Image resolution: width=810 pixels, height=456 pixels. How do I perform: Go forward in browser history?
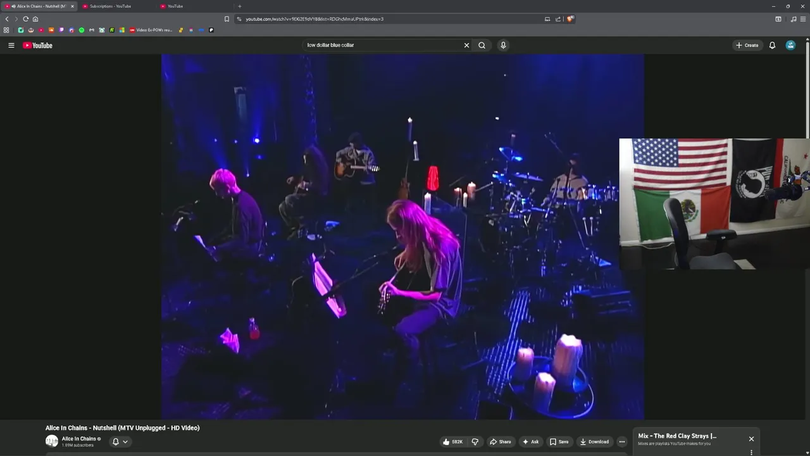pyautogui.click(x=16, y=19)
